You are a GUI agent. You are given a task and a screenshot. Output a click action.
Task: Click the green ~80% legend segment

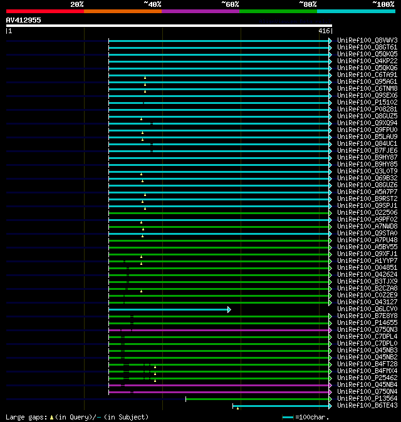pos(278,11)
